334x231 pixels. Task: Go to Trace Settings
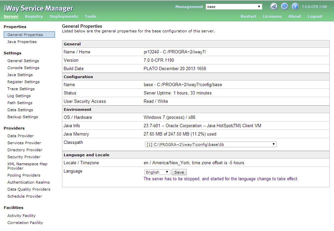(21, 89)
